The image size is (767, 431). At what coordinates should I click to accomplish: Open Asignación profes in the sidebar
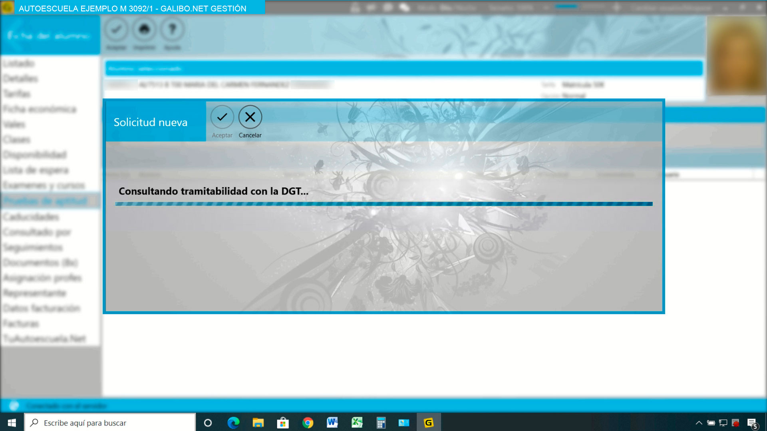point(42,278)
